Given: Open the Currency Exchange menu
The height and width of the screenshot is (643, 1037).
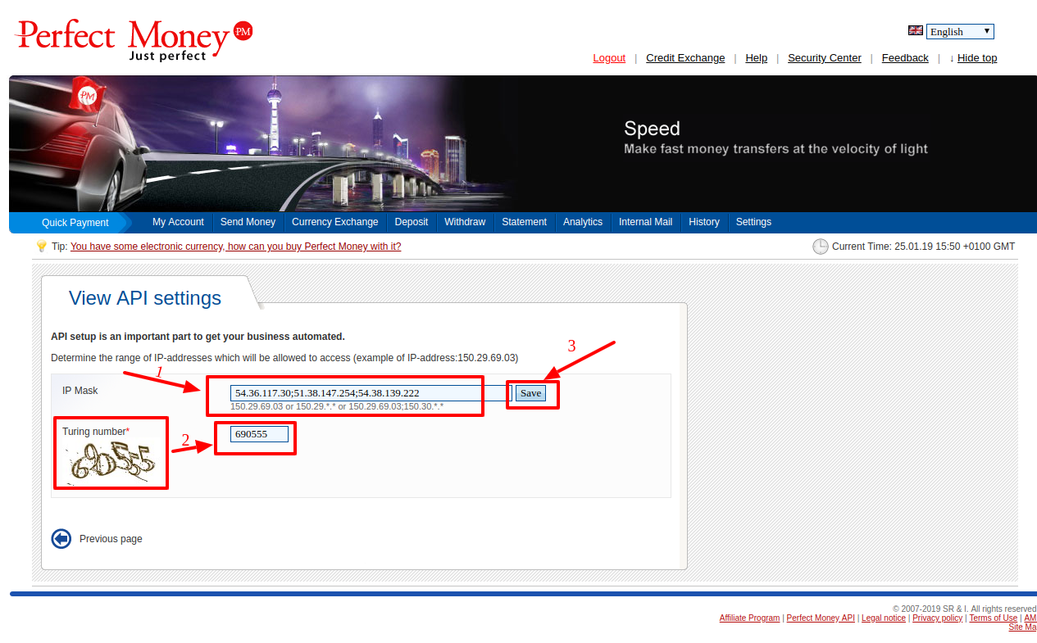Looking at the screenshot, I should point(335,222).
